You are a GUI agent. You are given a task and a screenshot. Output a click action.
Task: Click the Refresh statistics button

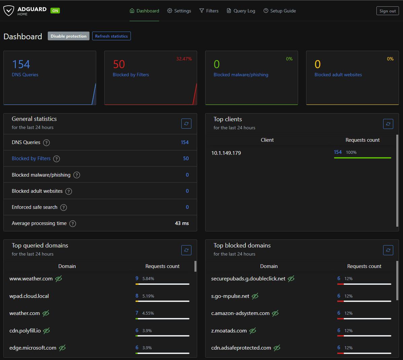coord(111,36)
